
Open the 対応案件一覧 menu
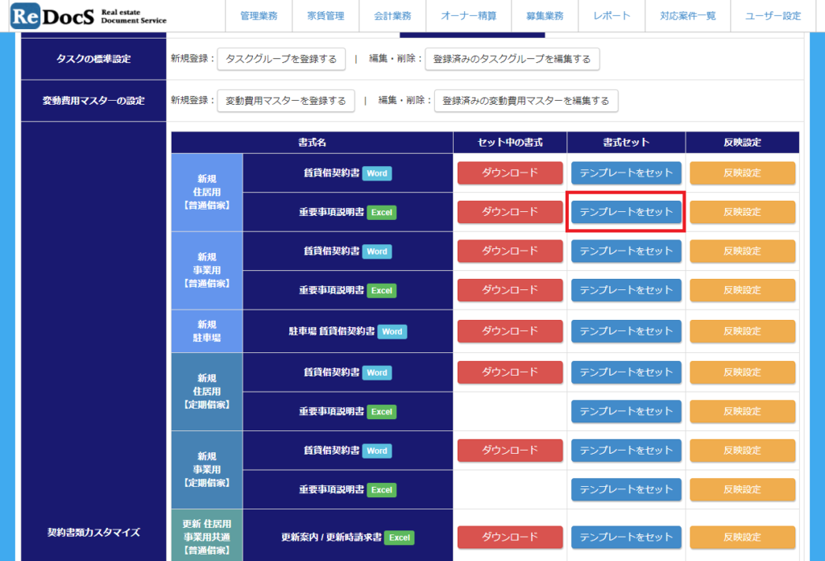688,16
